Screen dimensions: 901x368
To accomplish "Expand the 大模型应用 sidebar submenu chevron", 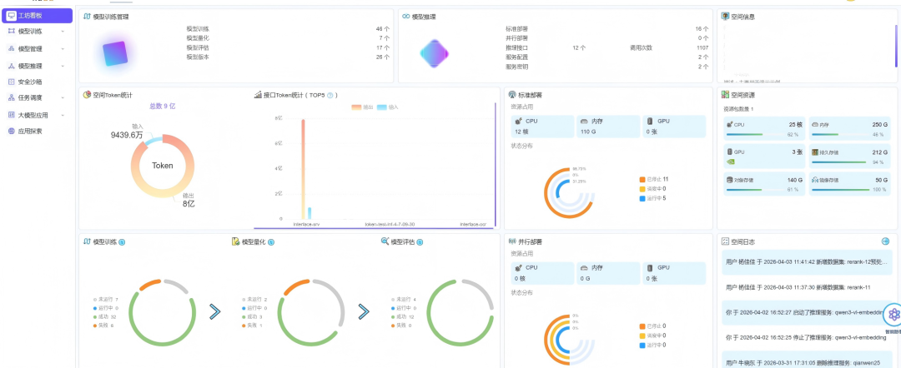I will point(63,115).
